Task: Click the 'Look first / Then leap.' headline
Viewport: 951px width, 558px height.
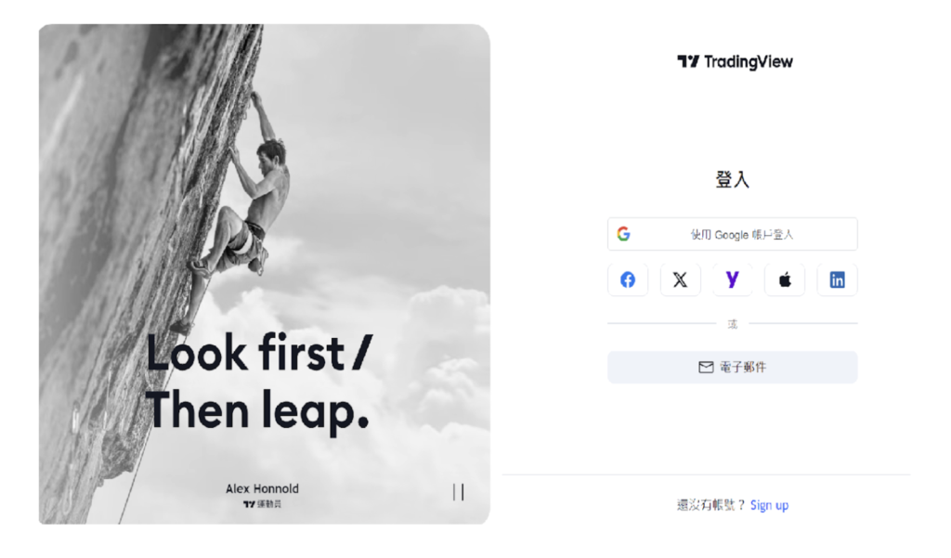Action: click(x=259, y=383)
